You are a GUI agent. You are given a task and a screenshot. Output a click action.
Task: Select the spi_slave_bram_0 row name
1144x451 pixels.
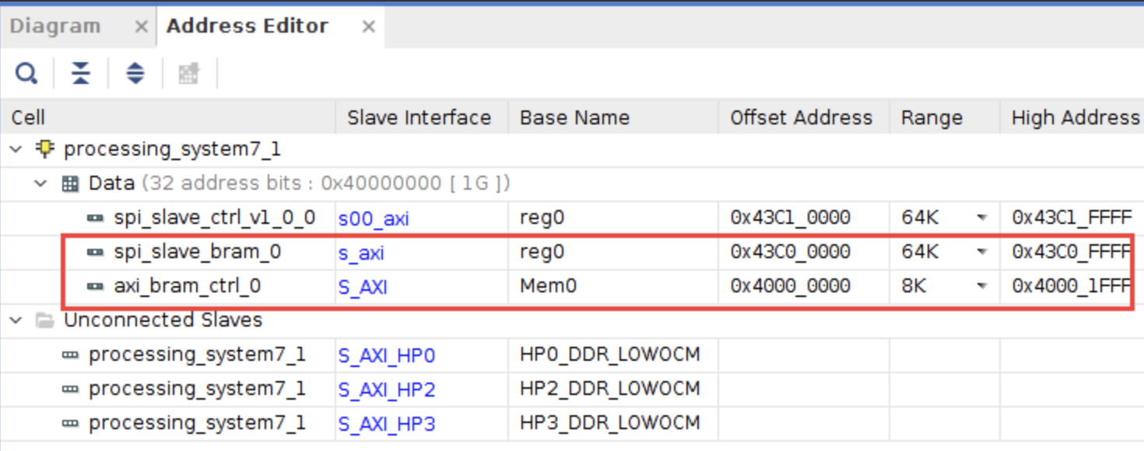coord(198,252)
